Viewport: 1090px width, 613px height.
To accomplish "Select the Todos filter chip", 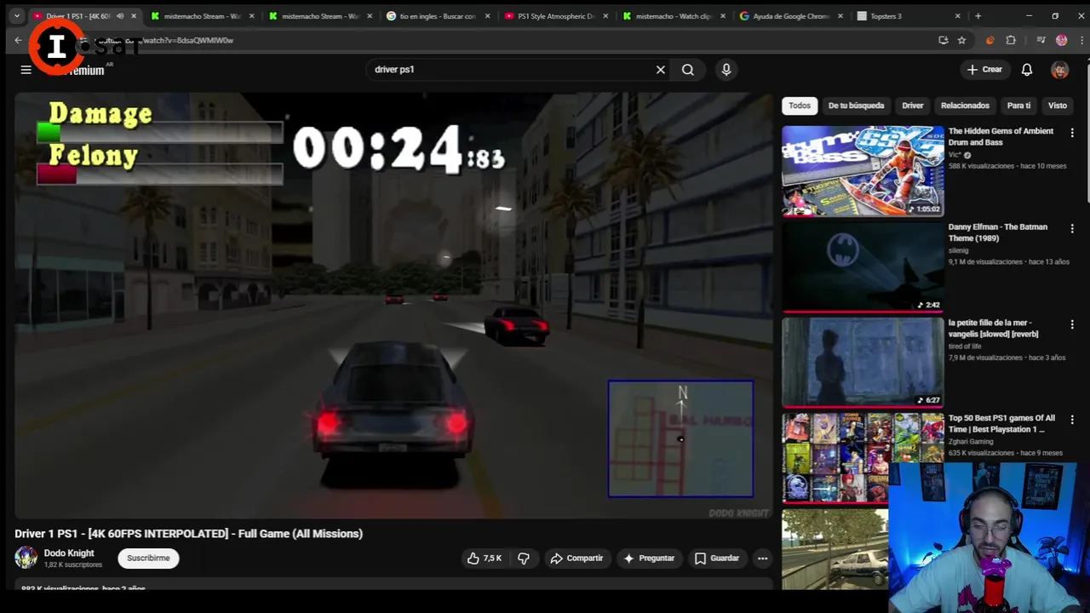I will click(800, 106).
